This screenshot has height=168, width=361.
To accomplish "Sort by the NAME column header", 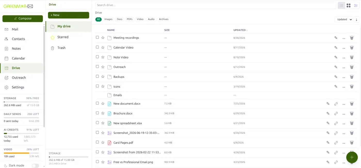I will (111, 30).
